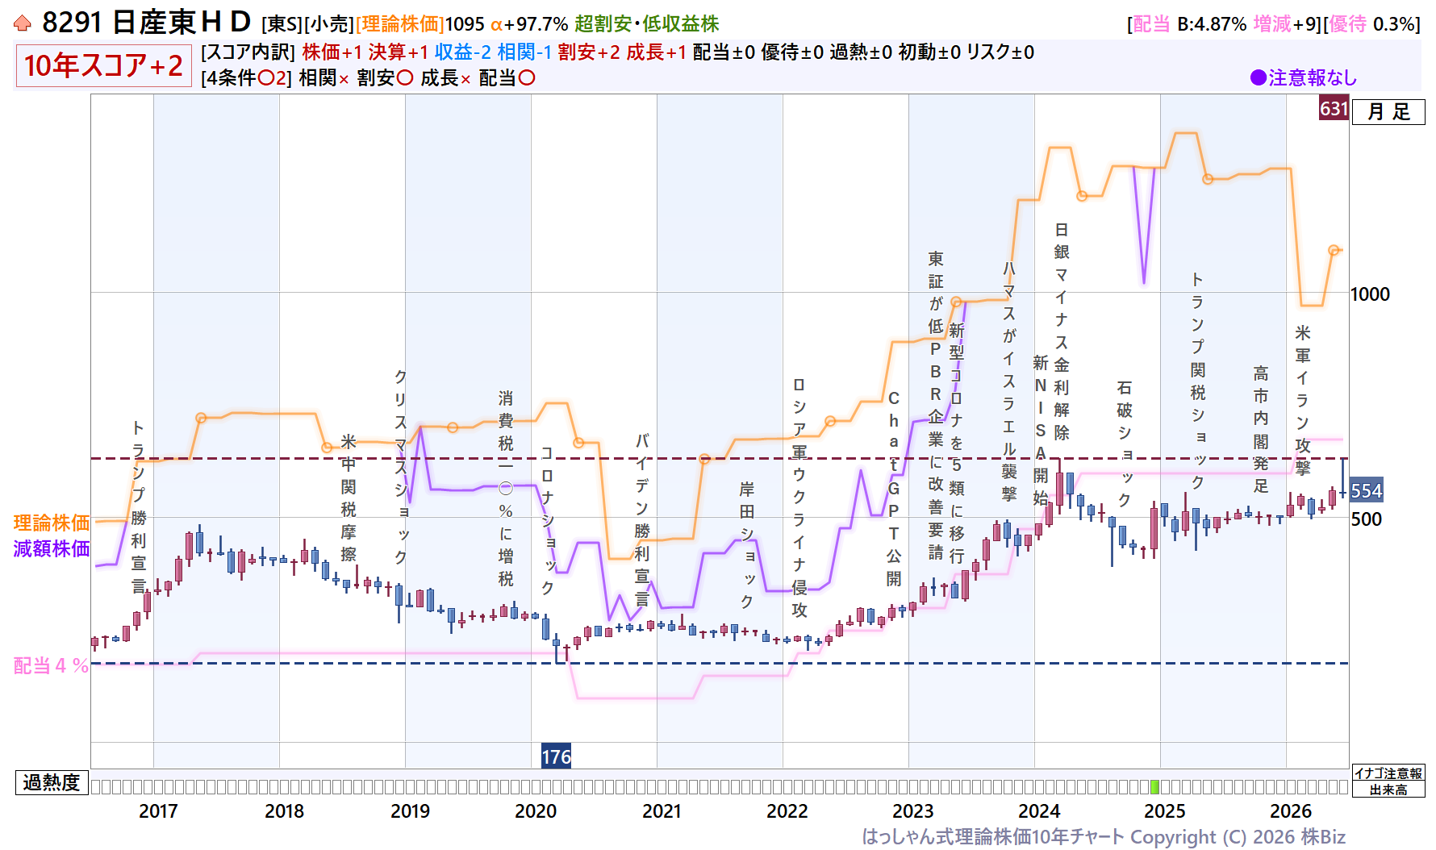
Task: Click the 500 price axis label
Action: point(1366,519)
